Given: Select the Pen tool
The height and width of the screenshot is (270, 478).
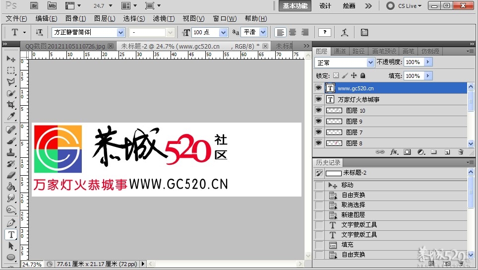Looking at the screenshot, I should (x=11, y=223).
